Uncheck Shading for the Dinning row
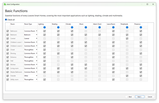Image resolution: width=159 pixels, height=103 pixels. (x=58, y=53)
